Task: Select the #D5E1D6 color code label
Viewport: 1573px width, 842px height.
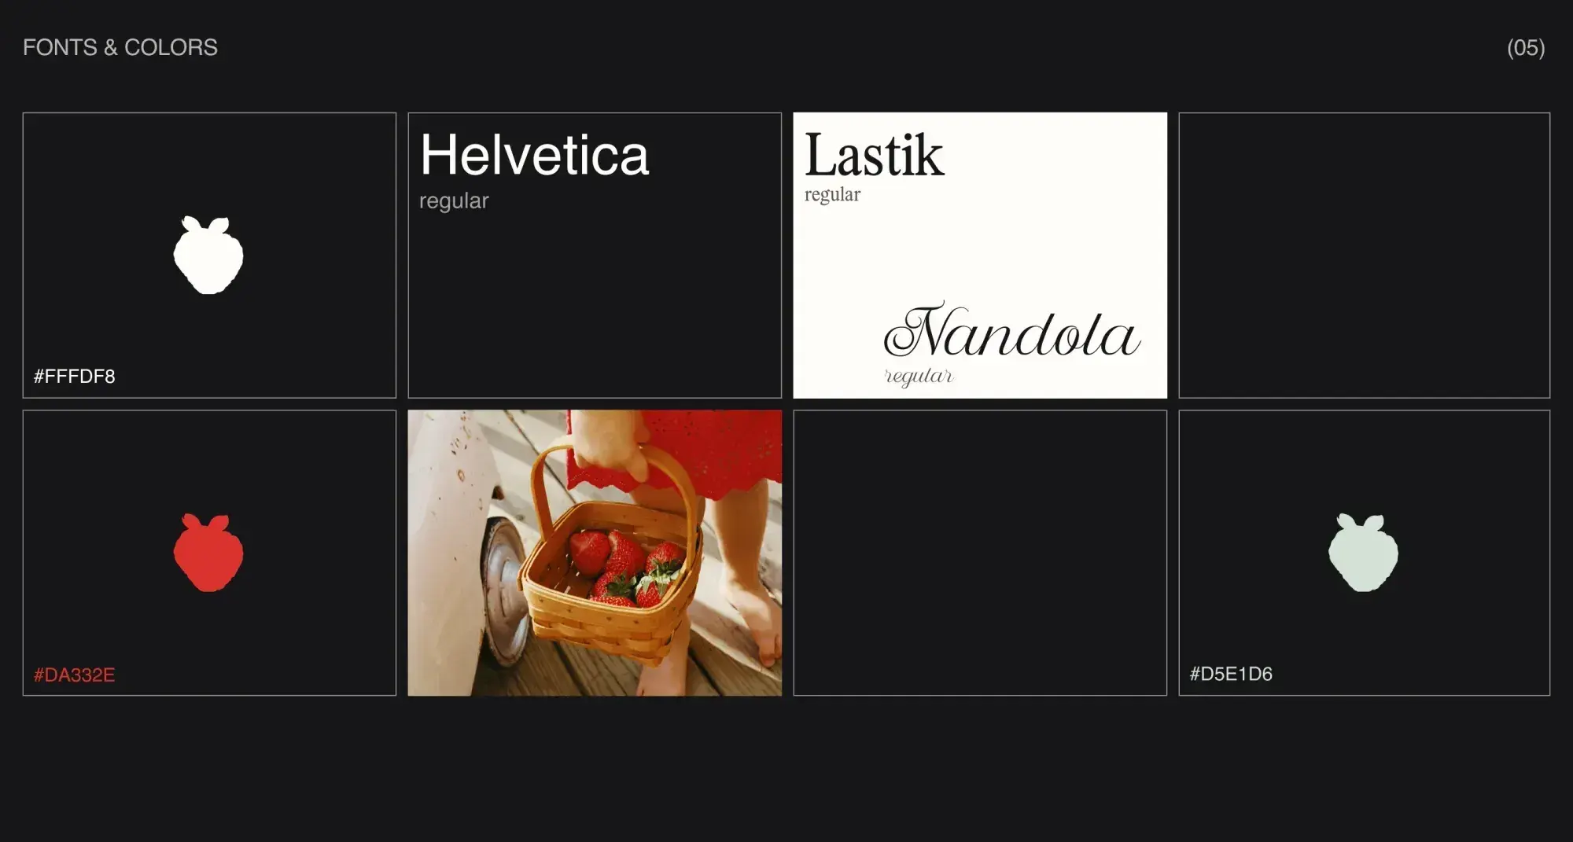Action: click(x=1231, y=674)
